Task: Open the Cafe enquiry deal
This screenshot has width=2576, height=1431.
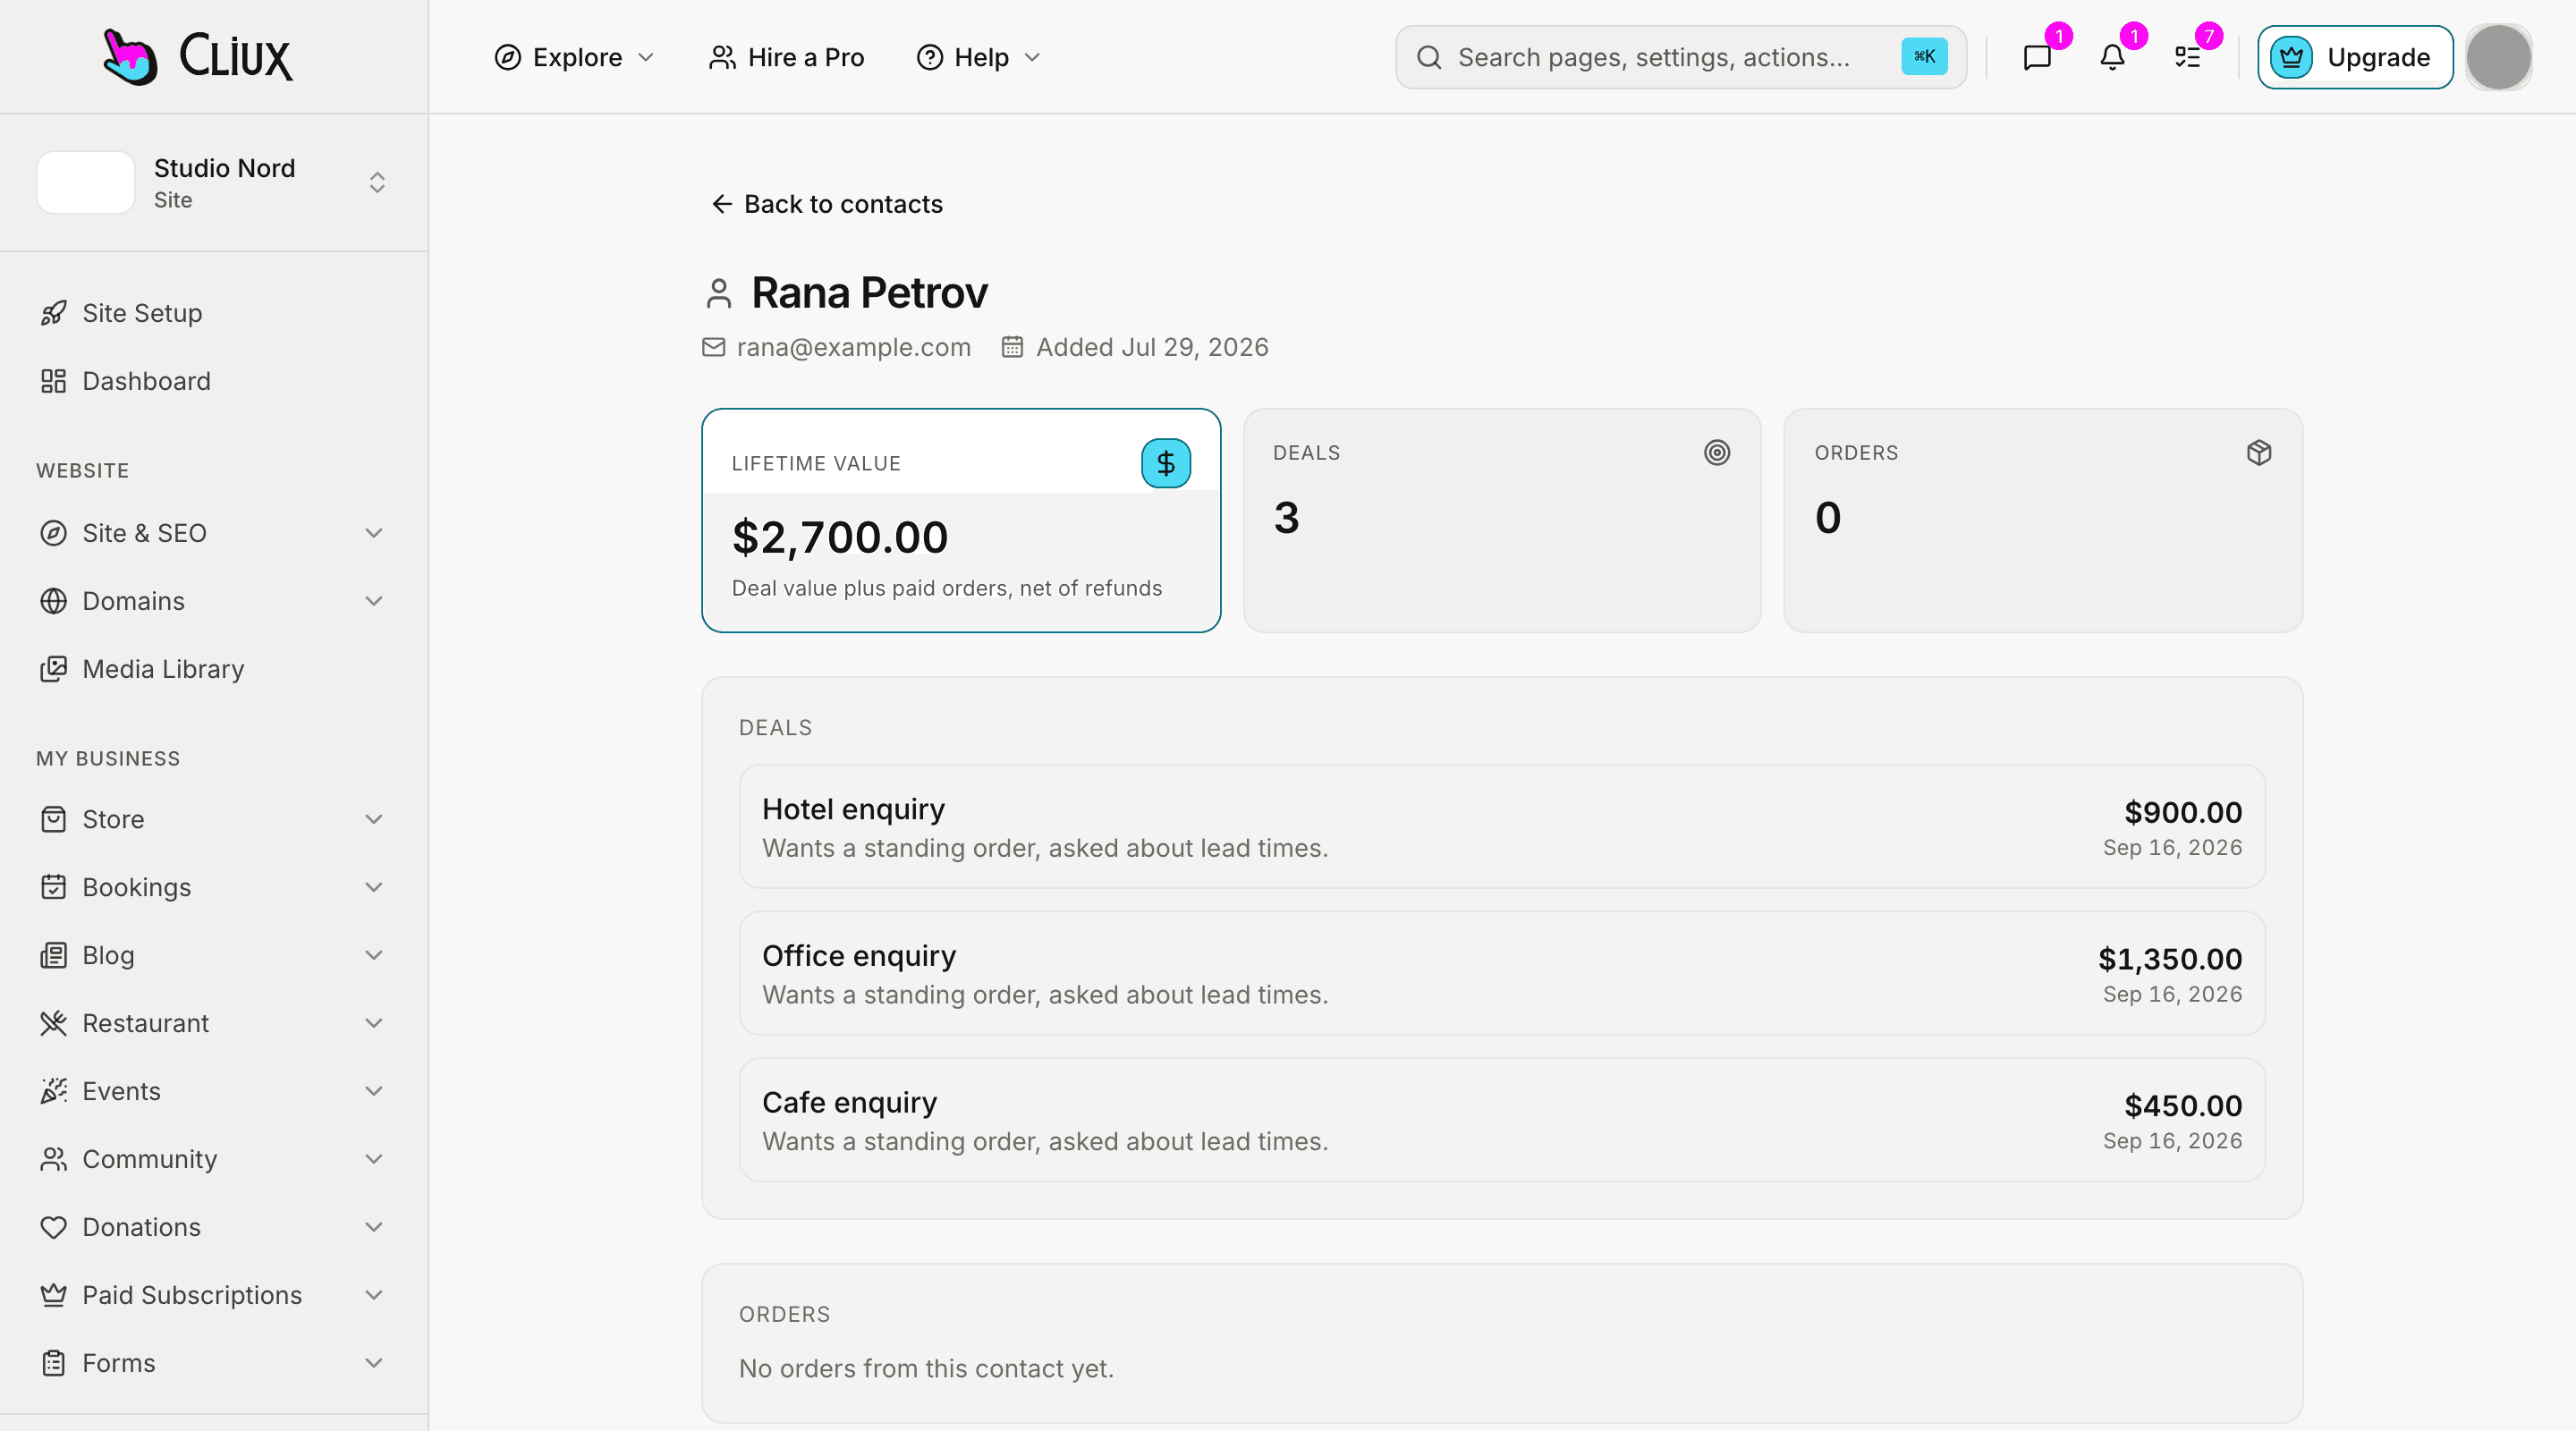Action: tap(1502, 1120)
